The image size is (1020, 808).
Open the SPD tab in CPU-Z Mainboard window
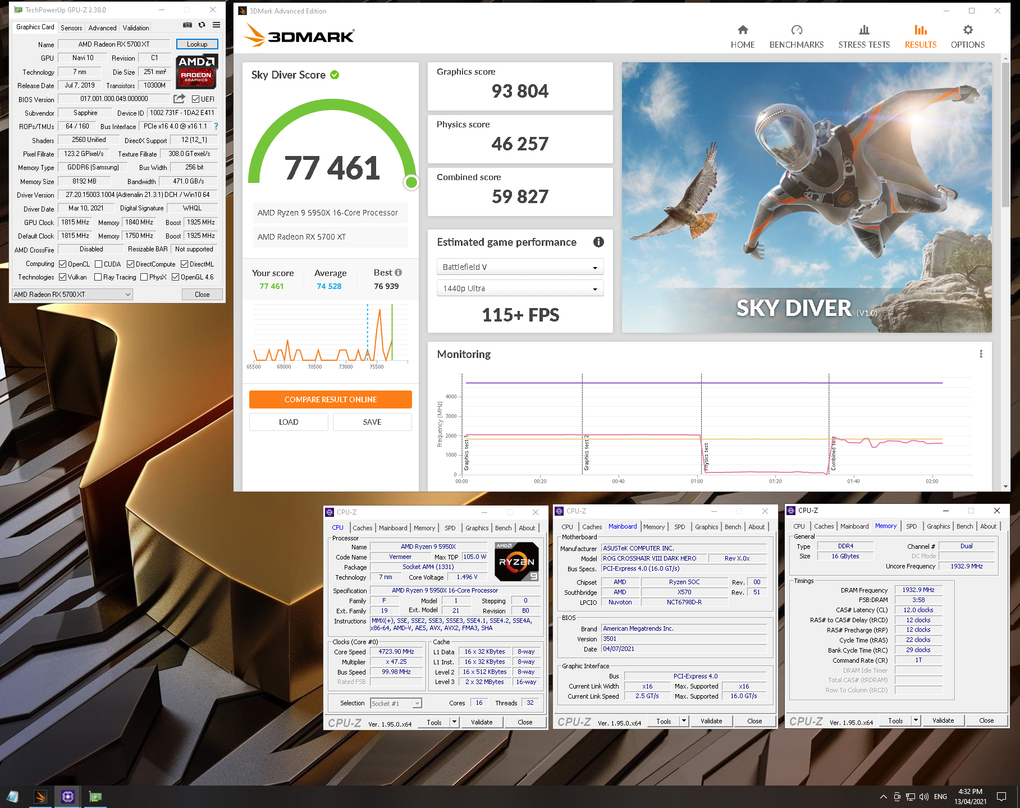point(680,527)
